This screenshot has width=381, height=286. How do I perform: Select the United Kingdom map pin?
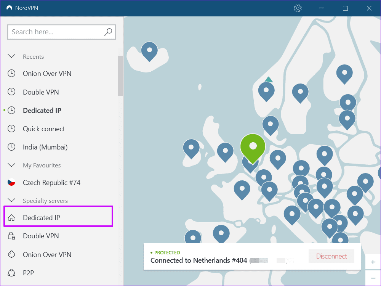(225, 151)
